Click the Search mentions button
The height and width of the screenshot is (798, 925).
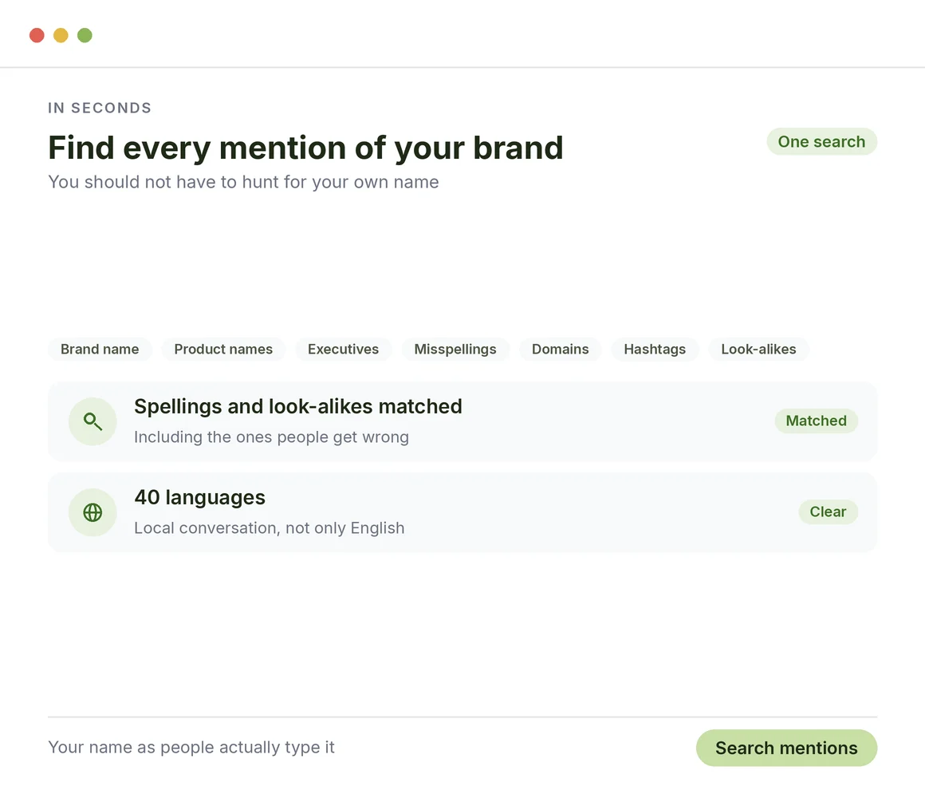pos(786,748)
